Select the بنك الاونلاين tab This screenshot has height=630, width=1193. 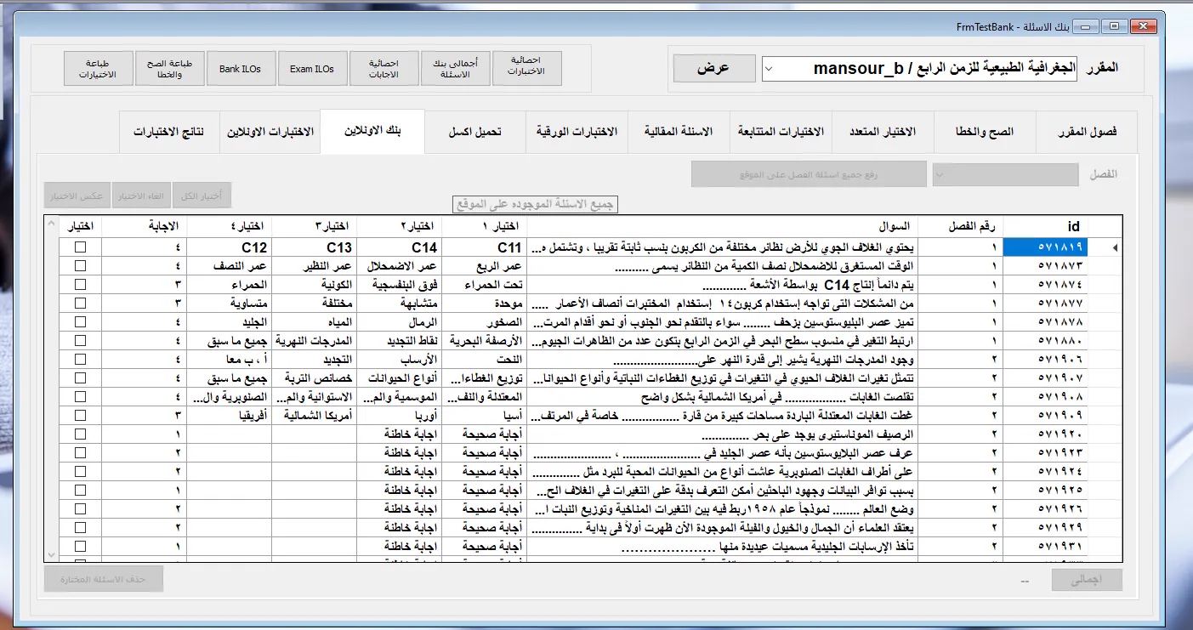pyautogui.click(x=372, y=132)
